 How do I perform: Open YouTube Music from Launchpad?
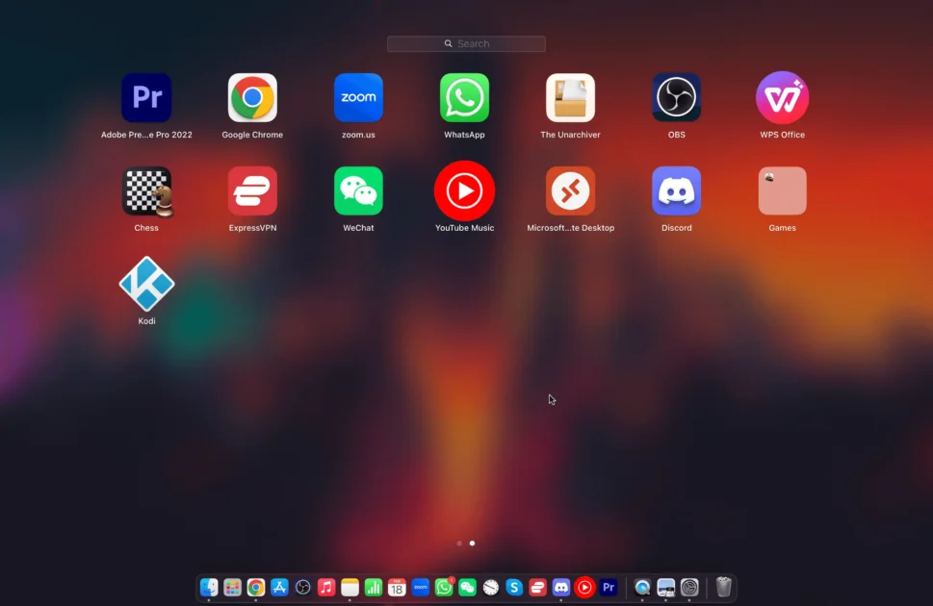pos(464,189)
